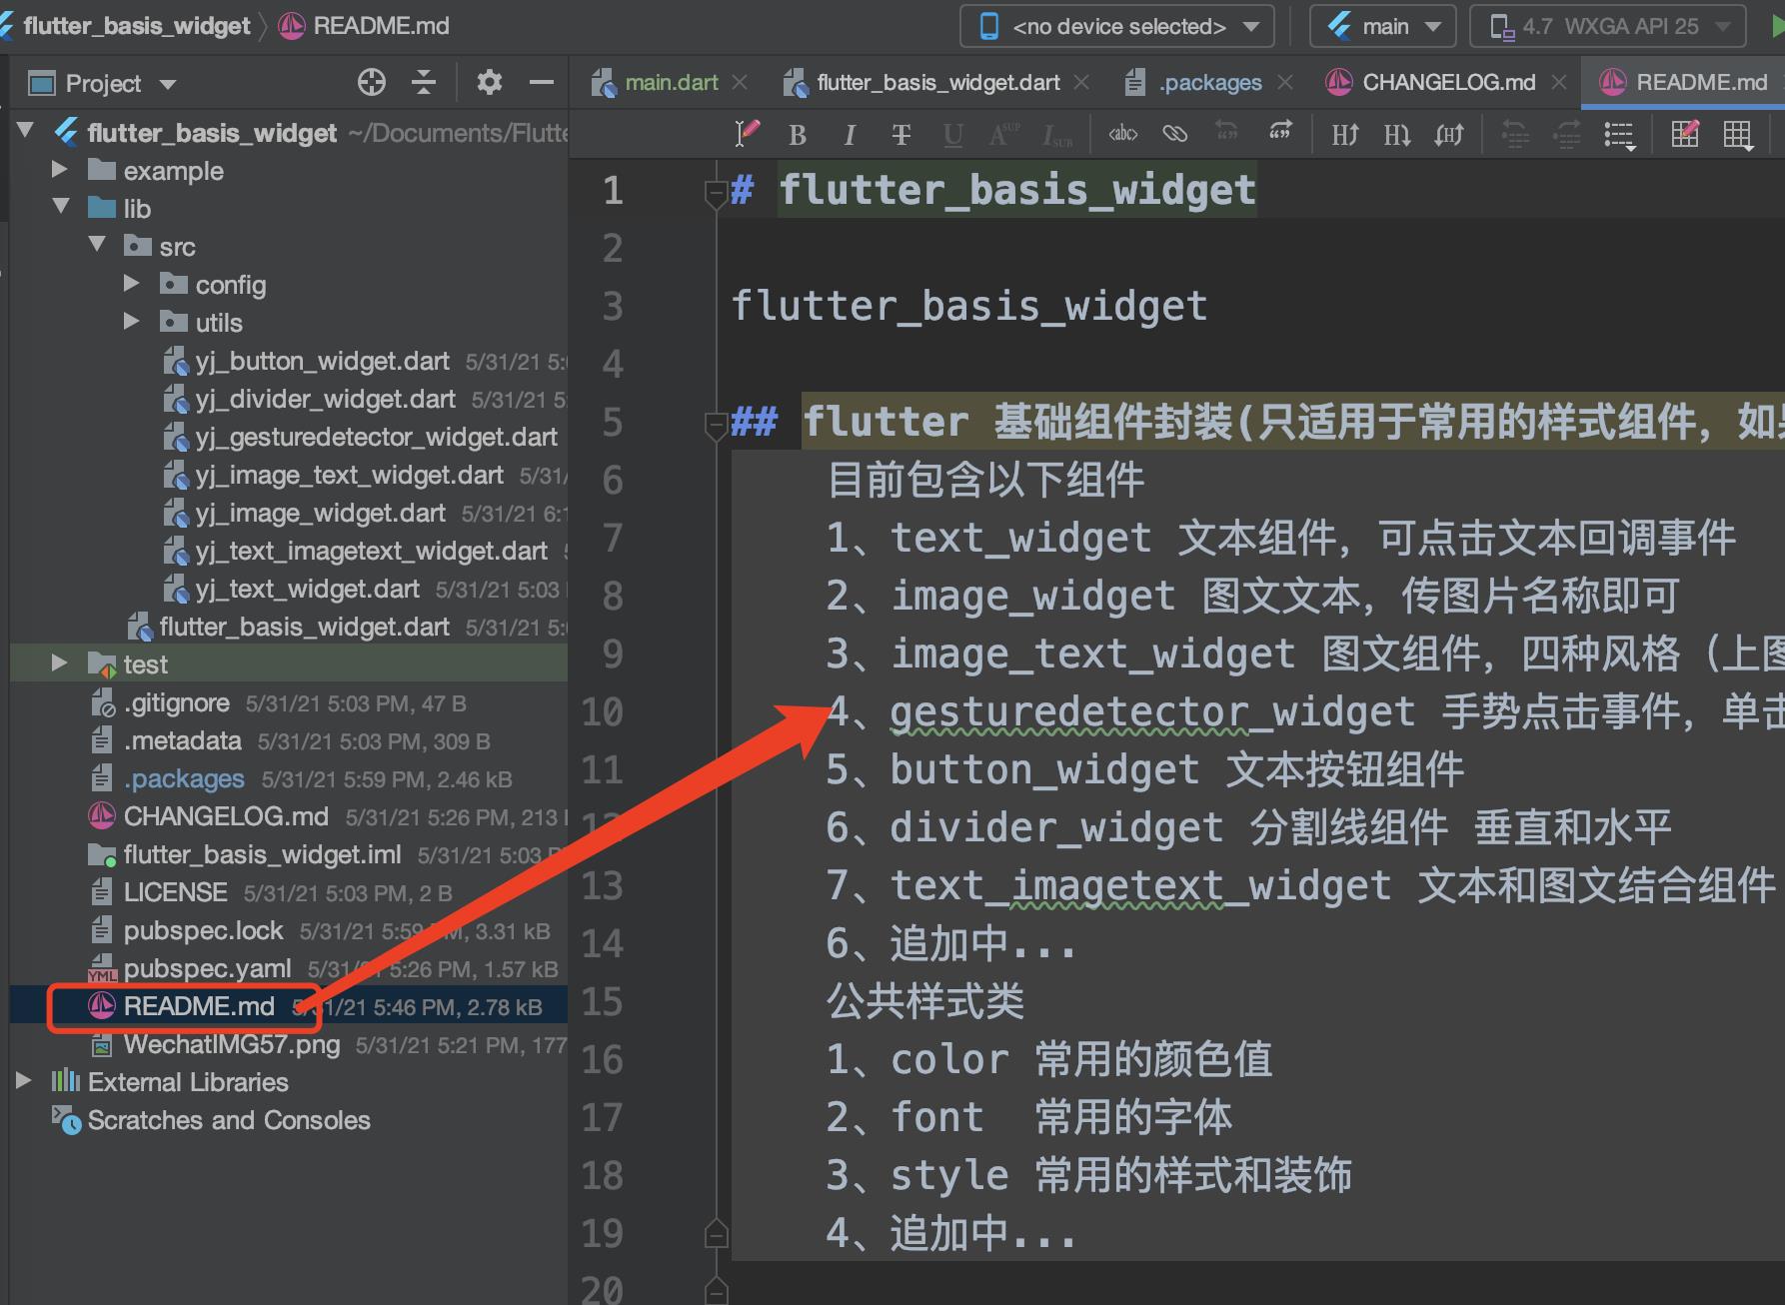Open the 4.7 WXGA API 25 emulator dropdown
This screenshot has width=1785, height=1305.
coord(1608,27)
